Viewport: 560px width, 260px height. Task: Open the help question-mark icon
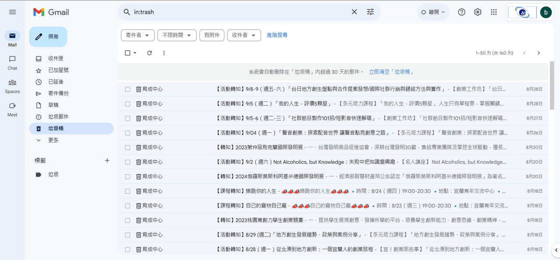(462, 12)
